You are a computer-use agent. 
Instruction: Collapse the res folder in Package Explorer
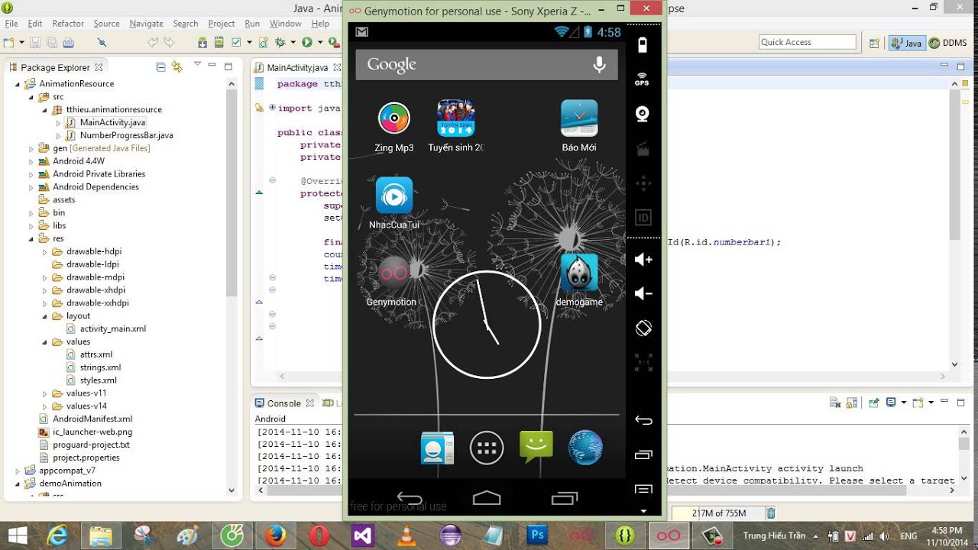(x=31, y=238)
